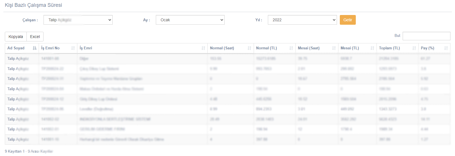Viewport: 455px width, 156px height.
Task: Toggle sort on Normal (Saat) column
Action: click(249, 48)
